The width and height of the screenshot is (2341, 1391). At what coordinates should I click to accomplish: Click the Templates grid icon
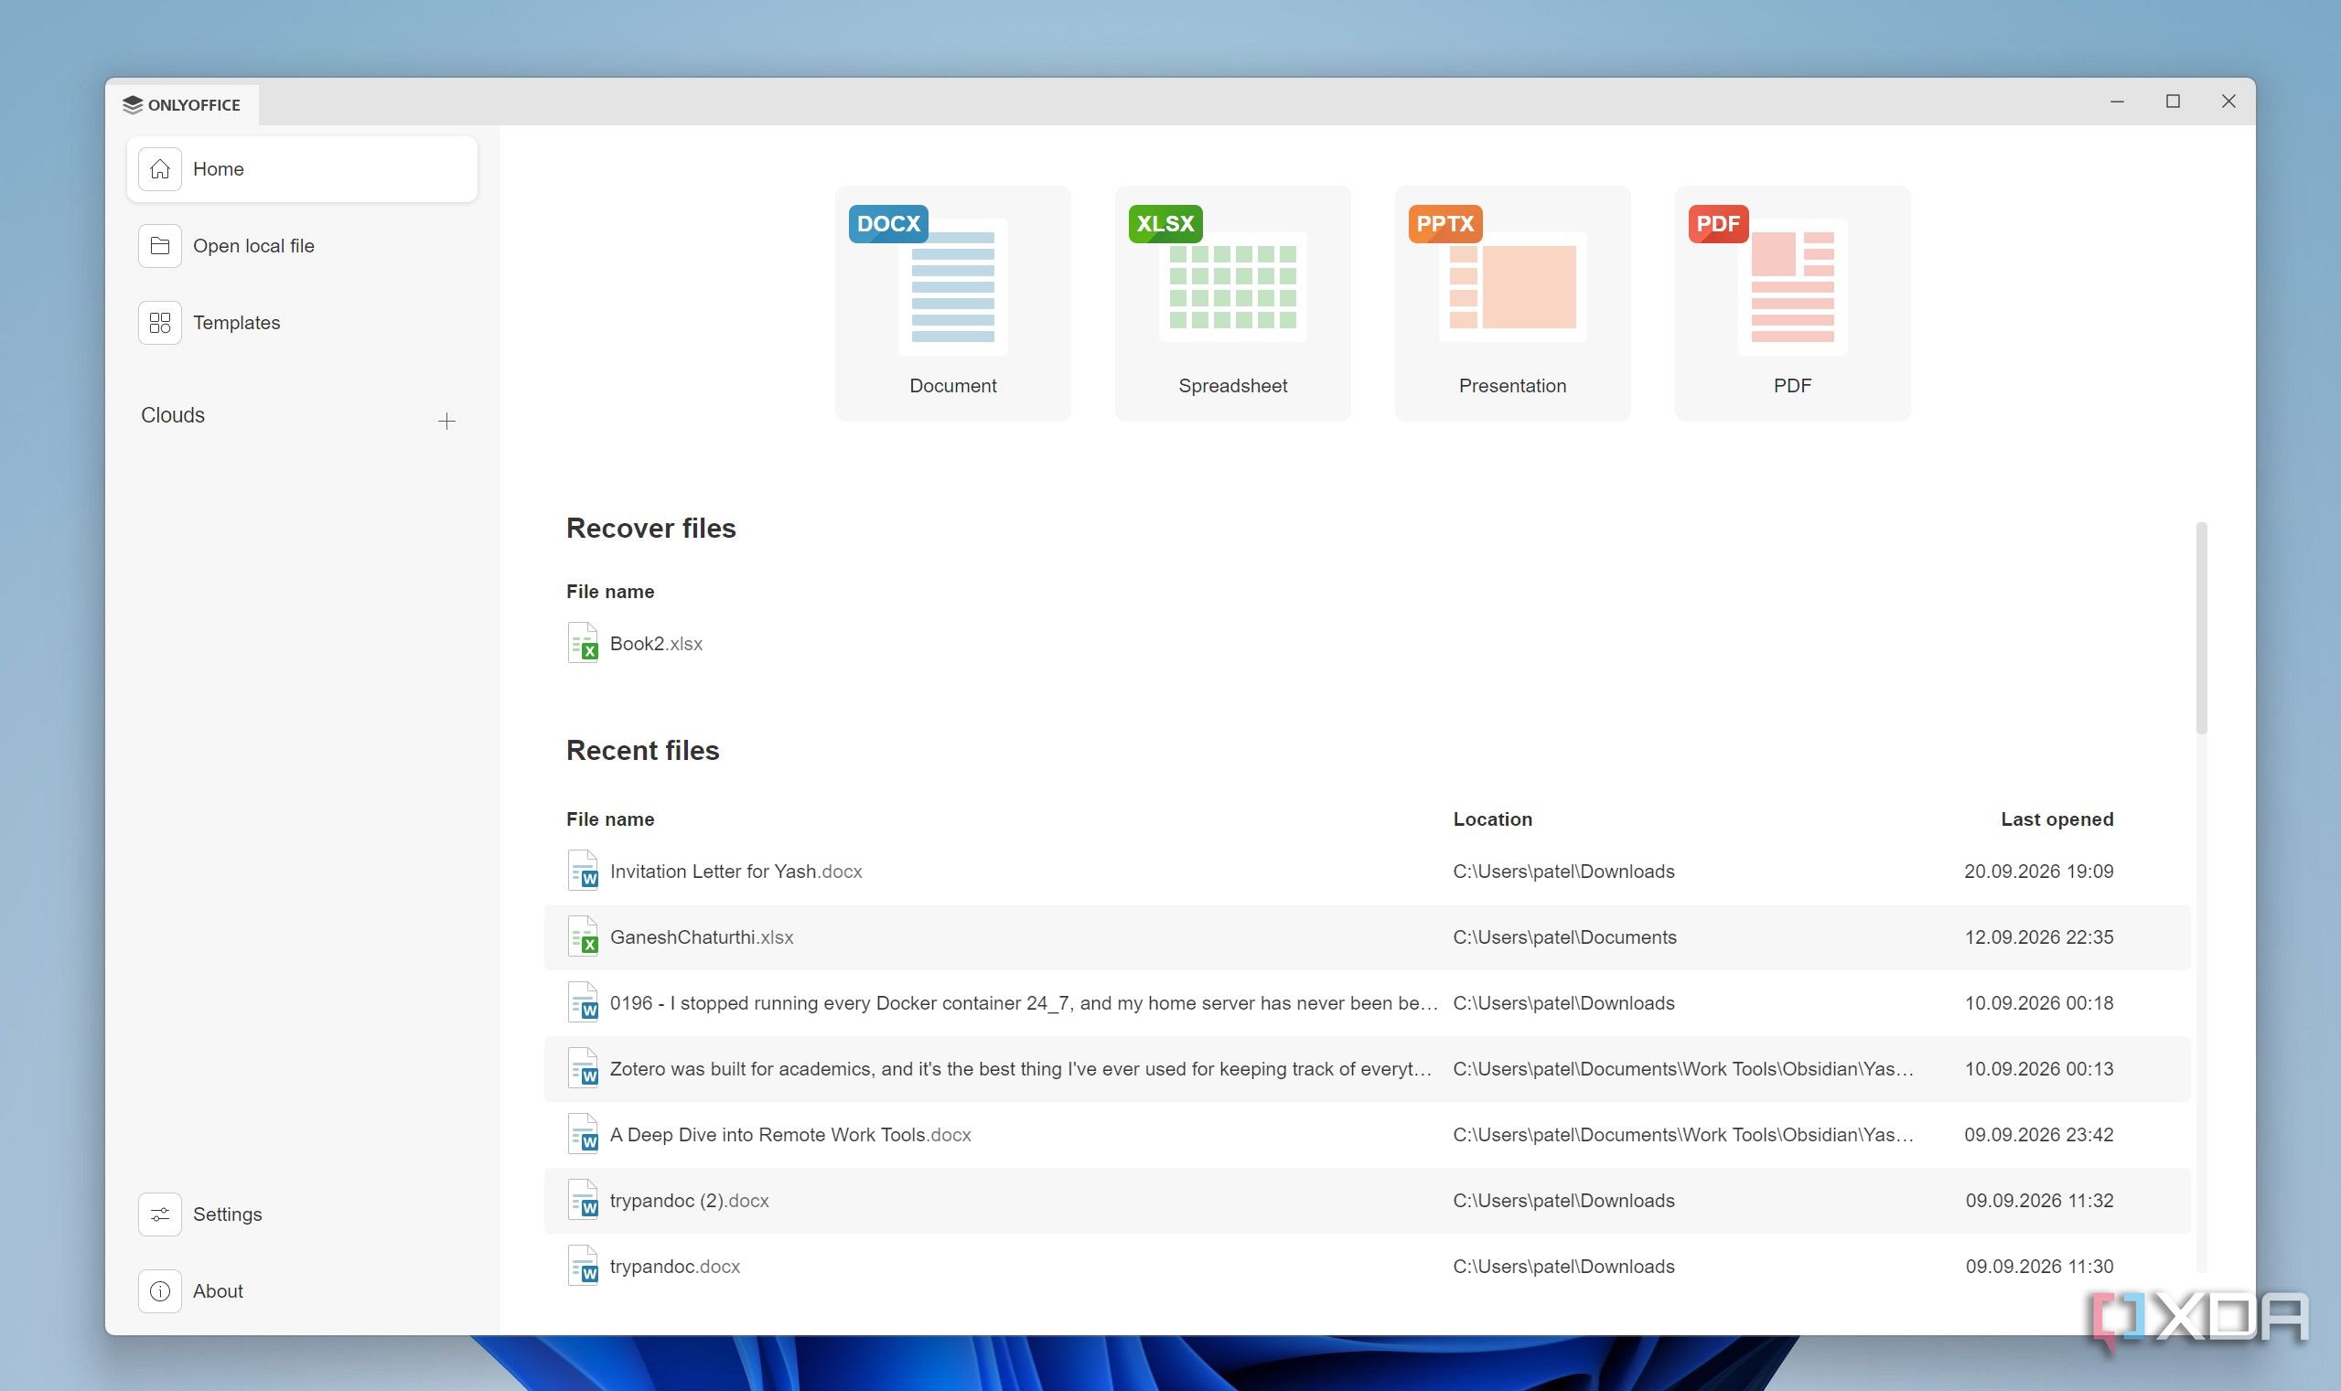coord(160,323)
